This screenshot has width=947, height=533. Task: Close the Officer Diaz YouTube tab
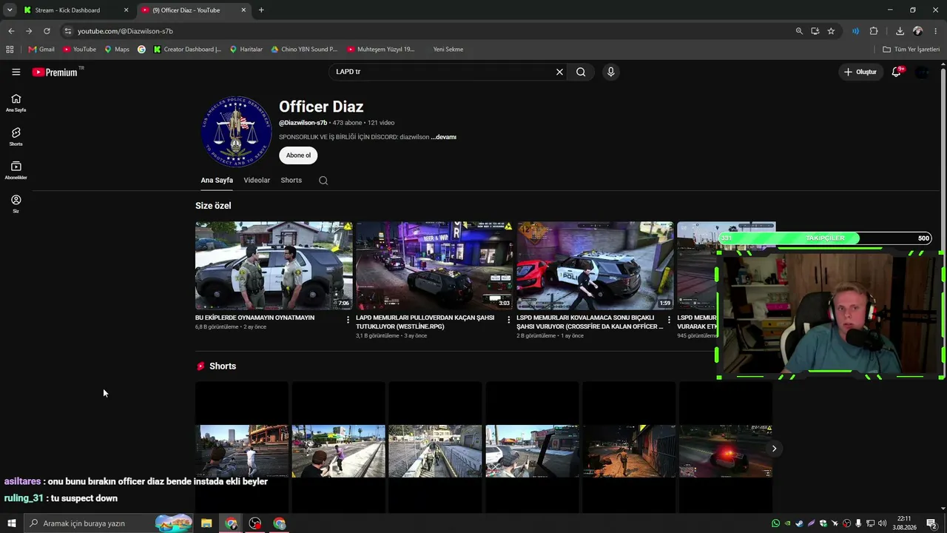tap(243, 10)
